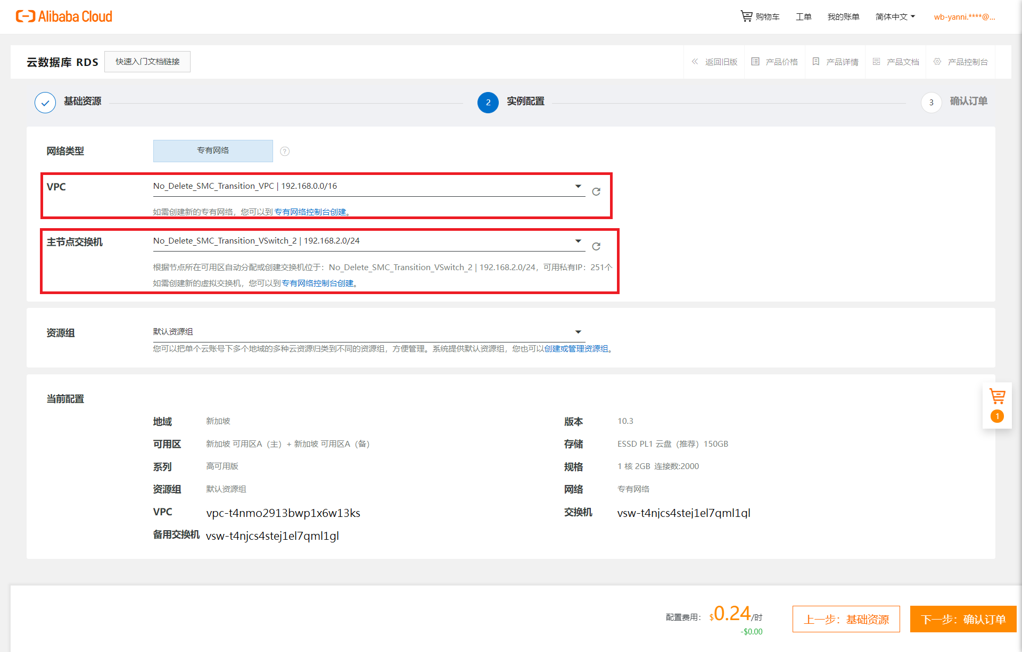Viewport: 1022px width, 652px height.
Task: Open 工单 in top navigation
Action: pos(803,17)
